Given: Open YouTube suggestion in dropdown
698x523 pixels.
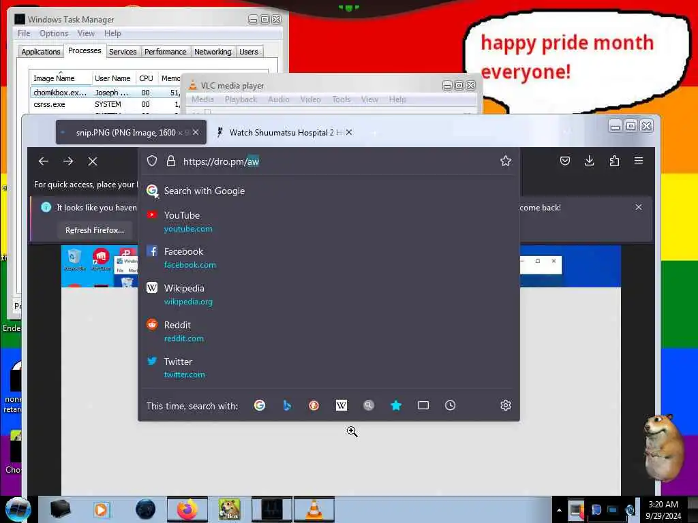Looking at the screenshot, I should (329, 221).
